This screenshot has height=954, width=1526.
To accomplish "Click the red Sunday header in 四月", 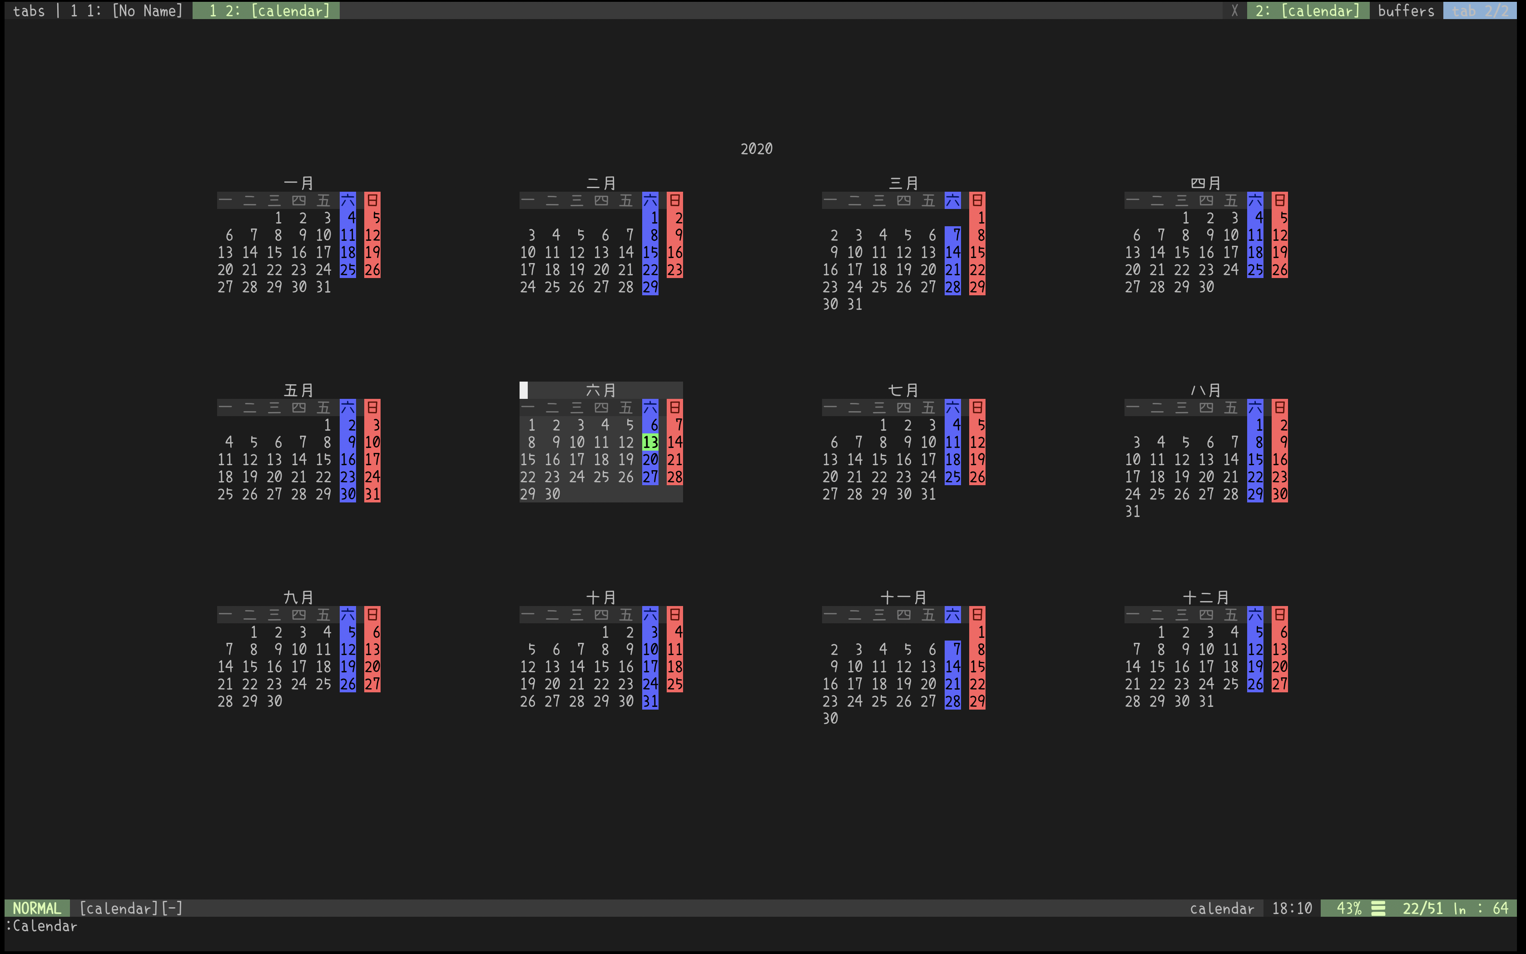I will point(1279,201).
